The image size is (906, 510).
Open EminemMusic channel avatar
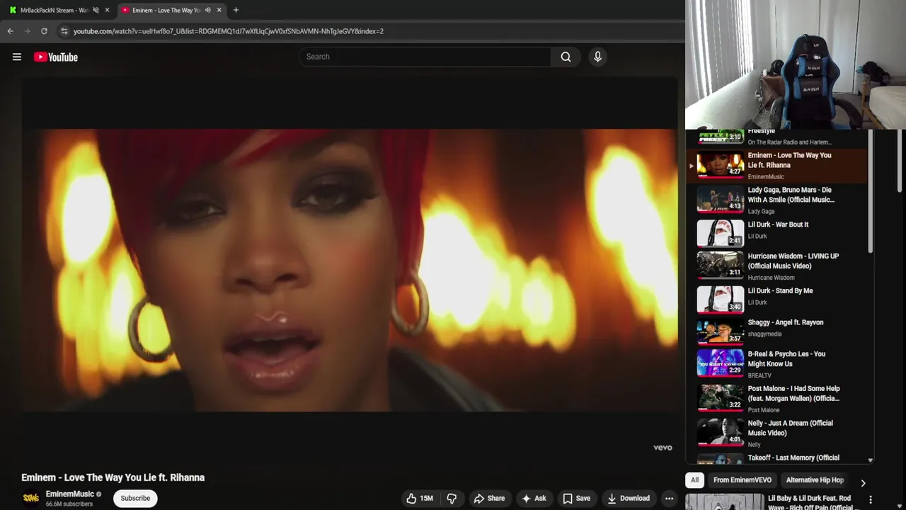(x=31, y=498)
